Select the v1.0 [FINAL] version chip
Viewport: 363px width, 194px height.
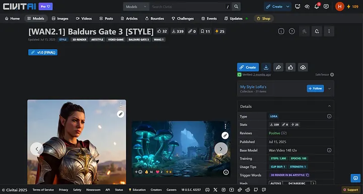pos(43,52)
